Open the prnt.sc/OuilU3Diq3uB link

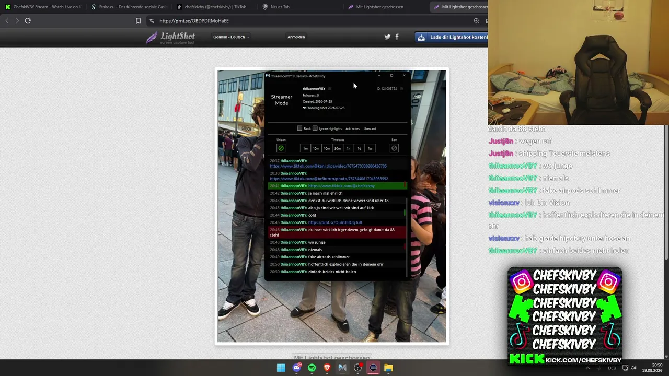pyautogui.click(x=335, y=222)
